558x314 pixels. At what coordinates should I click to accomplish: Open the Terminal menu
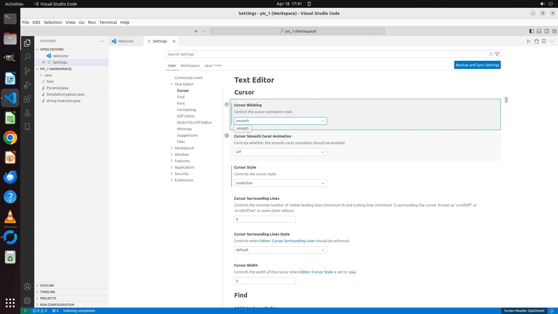coord(108,22)
